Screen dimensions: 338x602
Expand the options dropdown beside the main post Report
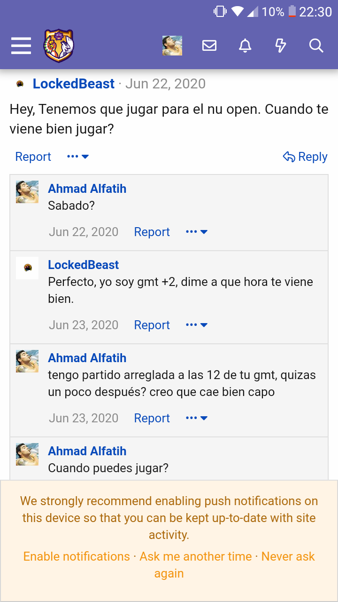78,157
